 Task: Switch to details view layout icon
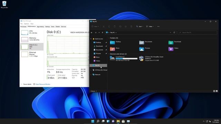point(214,91)
